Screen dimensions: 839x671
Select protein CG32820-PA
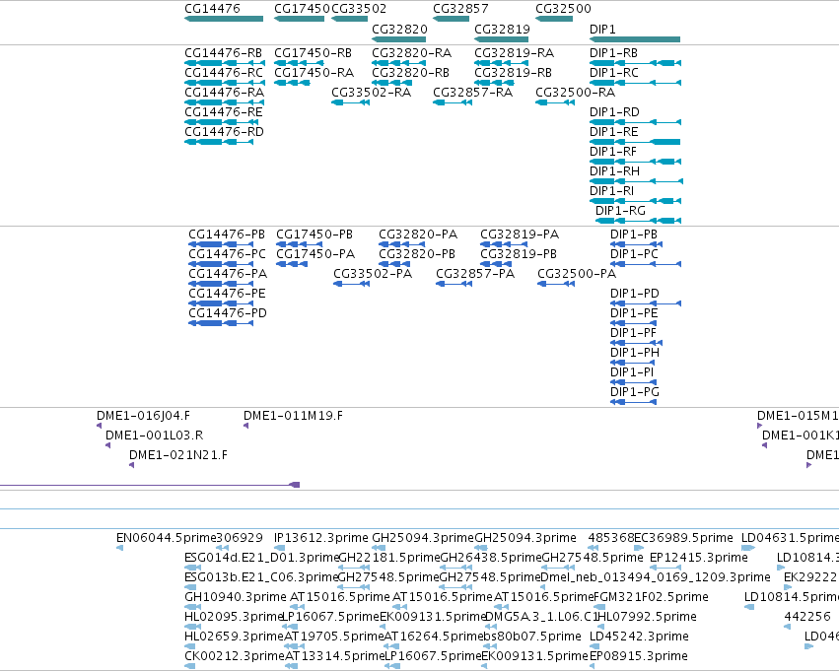click(418, 235)
